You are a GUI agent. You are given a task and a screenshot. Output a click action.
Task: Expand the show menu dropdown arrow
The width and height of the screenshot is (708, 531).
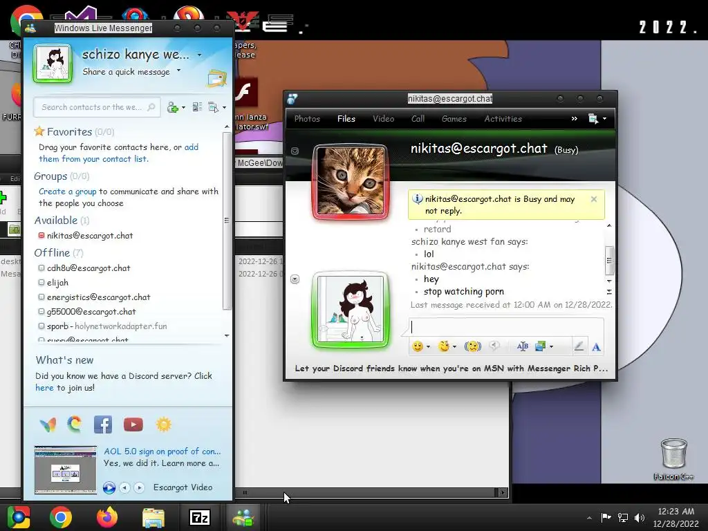(x=225, y=107)
